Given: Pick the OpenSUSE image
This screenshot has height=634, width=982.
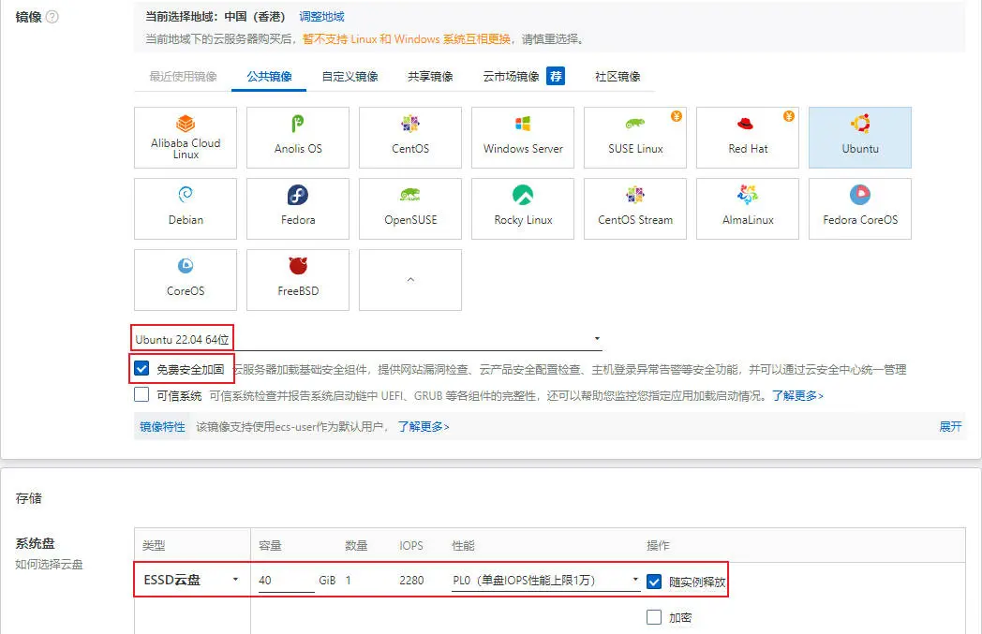Looking at the screenshot, I should tap(410, 209).
